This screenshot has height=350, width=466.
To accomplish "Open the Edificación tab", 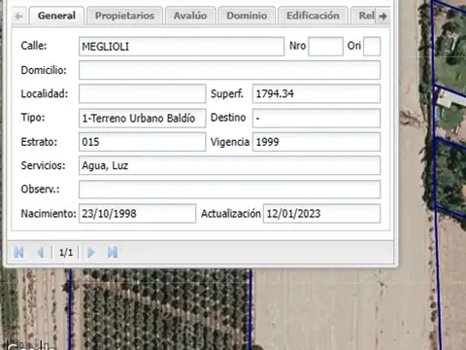I will pyautogui.click(x=313, y=16).
